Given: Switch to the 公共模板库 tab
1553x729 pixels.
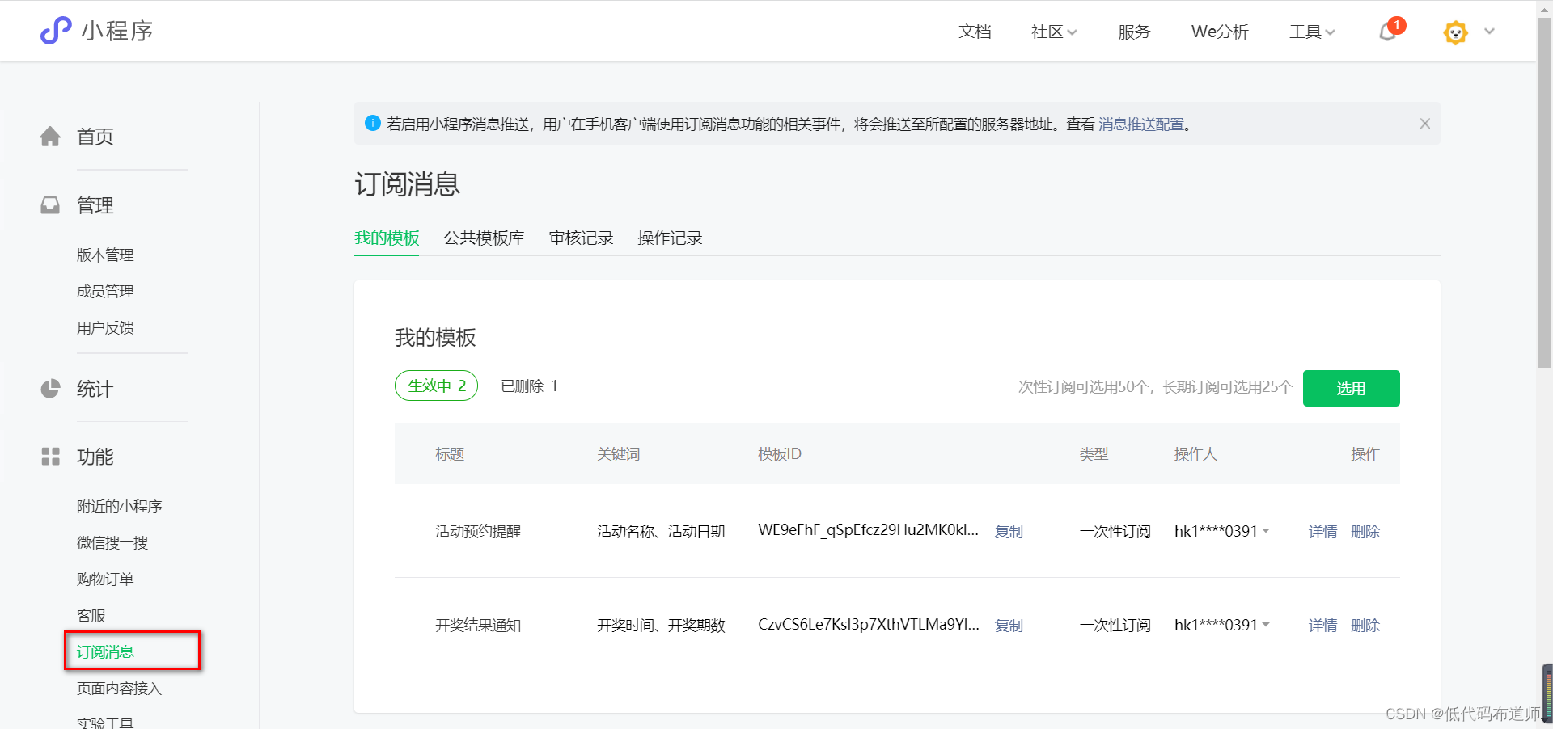Looking at the screenshot, I should coord(484,238).
